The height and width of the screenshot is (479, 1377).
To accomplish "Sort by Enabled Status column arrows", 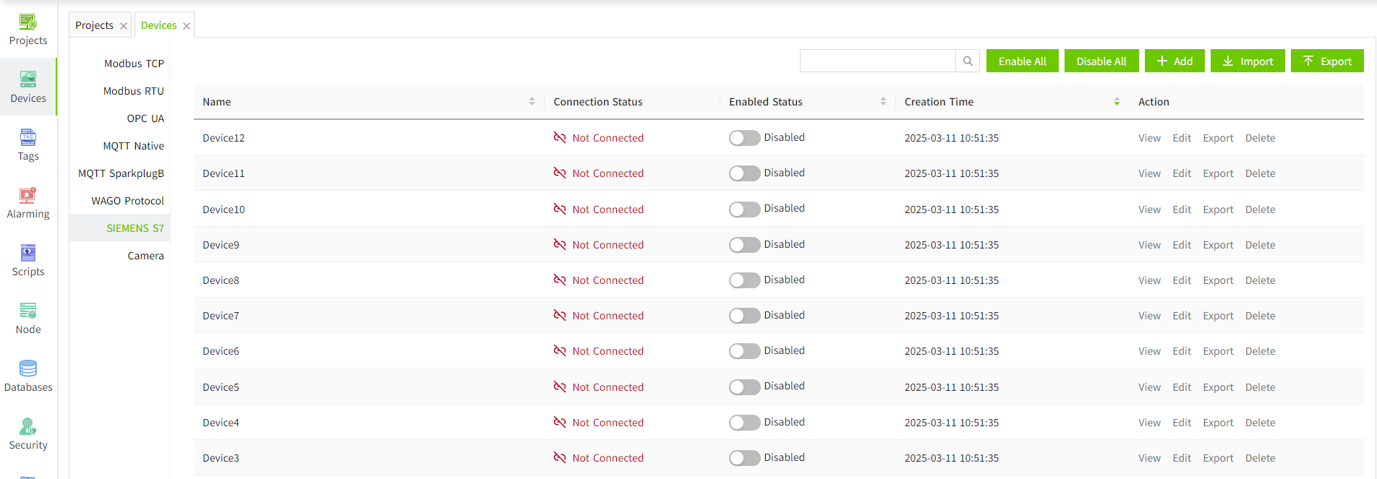I will [883, 102].
